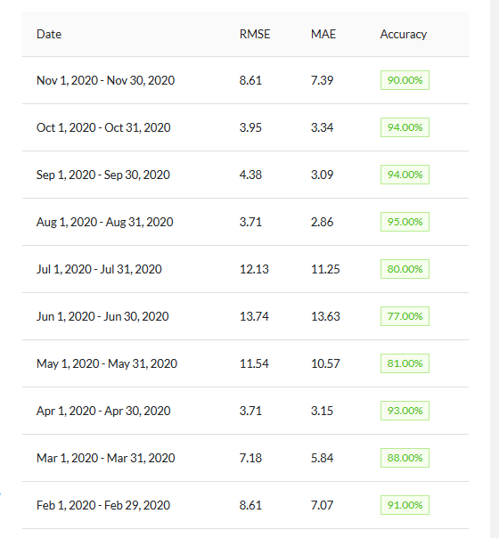Select the 90.00% accuracy badge
This screenshot has width=499, height=538.
pyautogui.click(x=405, y=80)
